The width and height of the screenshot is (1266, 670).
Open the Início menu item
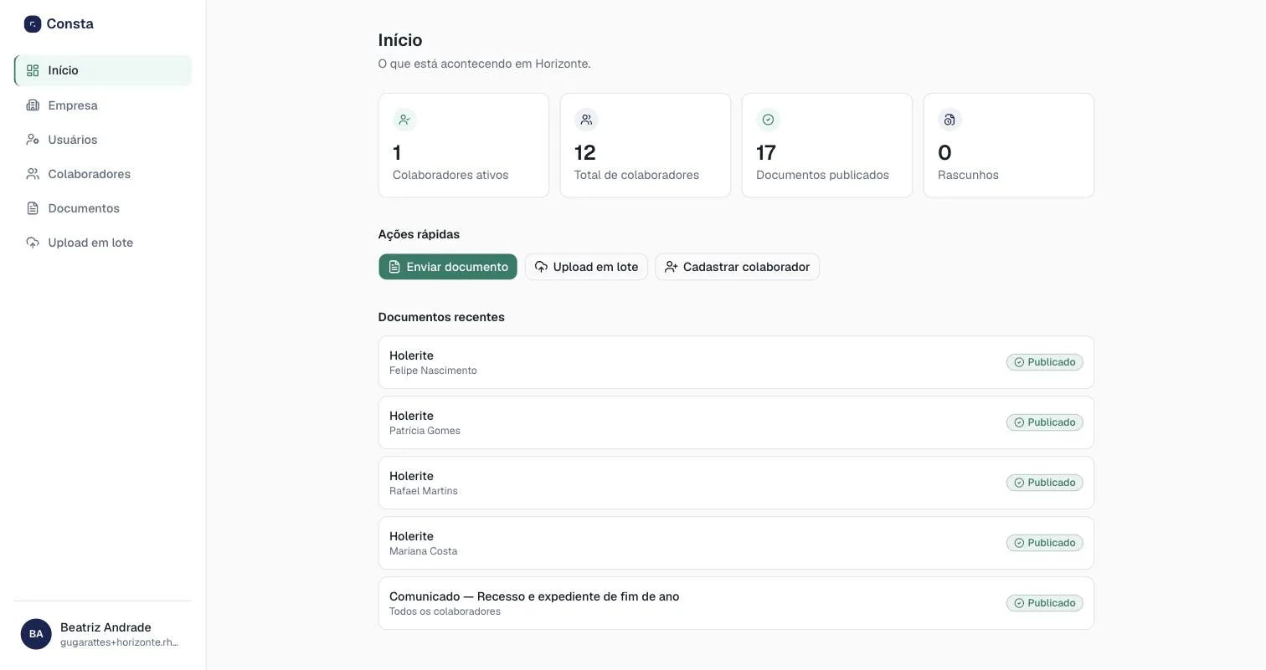coord(103,70)
